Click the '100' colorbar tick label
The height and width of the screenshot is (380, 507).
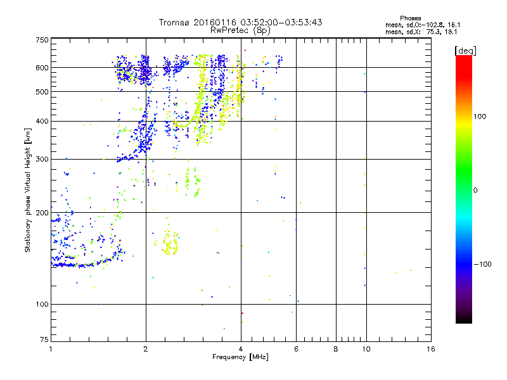480,117
